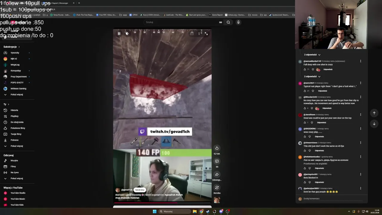Open the Ty section header
The image size is (382, 215).
pos(6,104)
